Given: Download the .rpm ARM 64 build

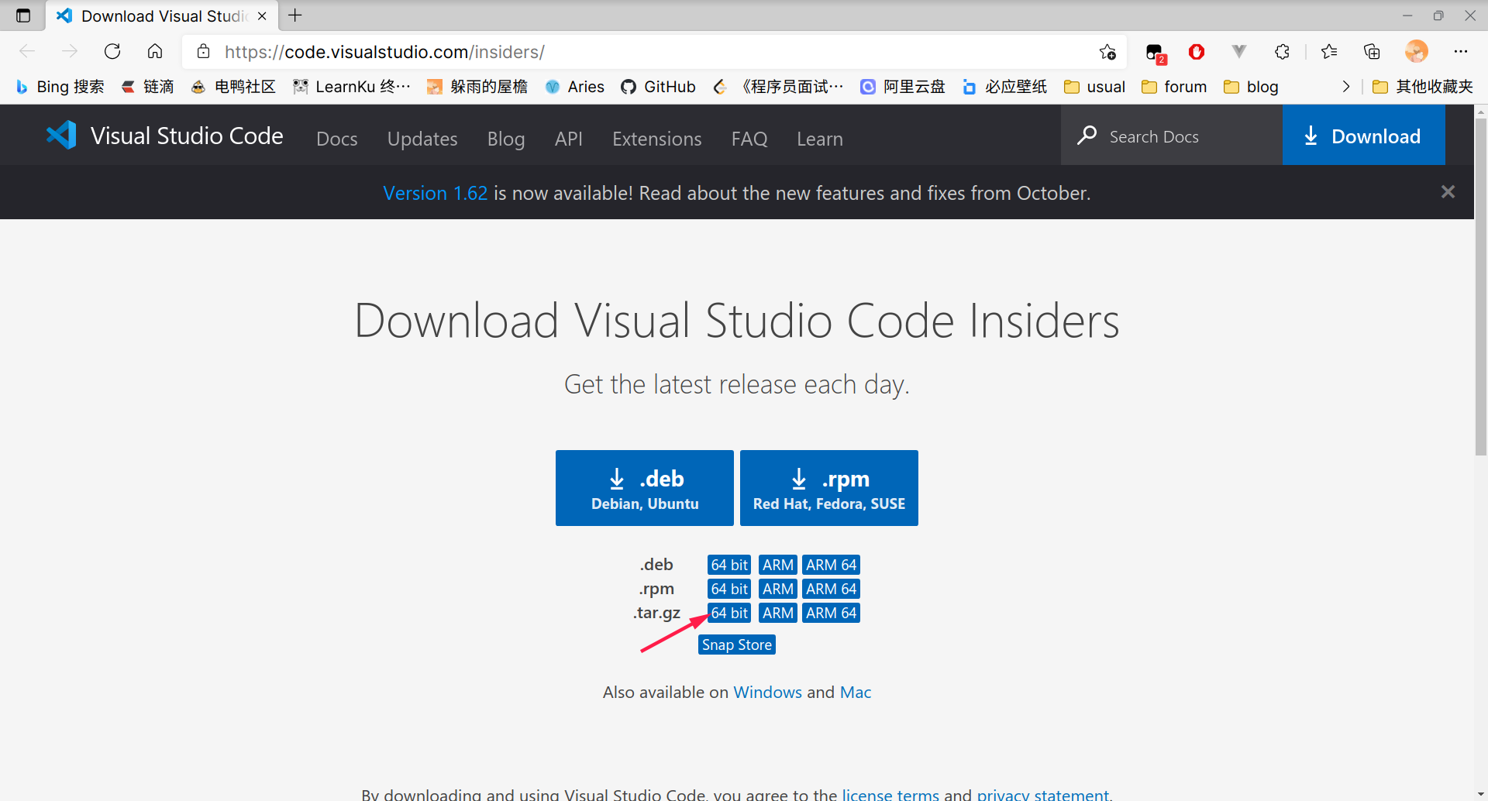Looking at the screenshot, I should [832, 589].
